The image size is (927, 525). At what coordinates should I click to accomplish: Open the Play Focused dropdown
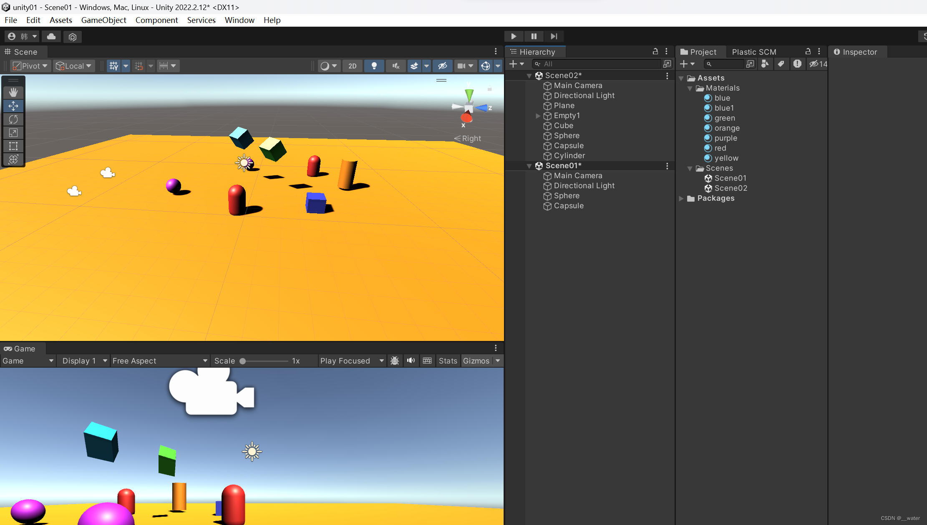tap(351, 361)
